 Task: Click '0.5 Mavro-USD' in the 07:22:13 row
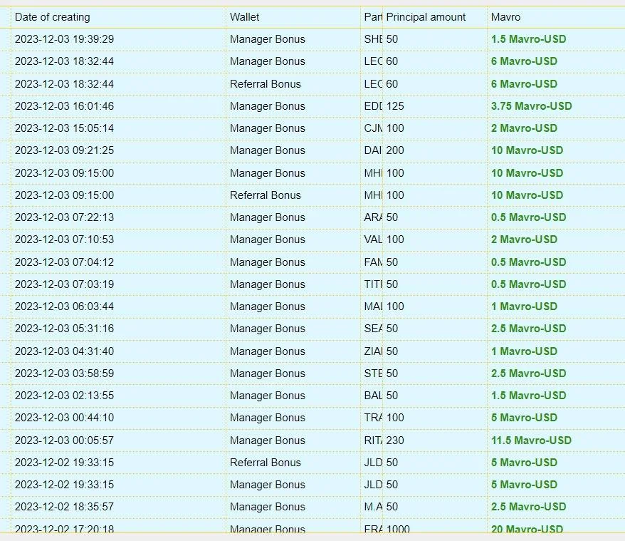528,217
